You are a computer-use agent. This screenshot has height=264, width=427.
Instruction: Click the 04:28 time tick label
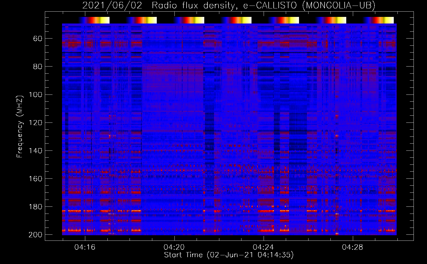(353, 247)
